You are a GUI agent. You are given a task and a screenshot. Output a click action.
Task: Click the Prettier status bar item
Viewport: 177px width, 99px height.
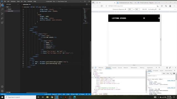(82, 94)
